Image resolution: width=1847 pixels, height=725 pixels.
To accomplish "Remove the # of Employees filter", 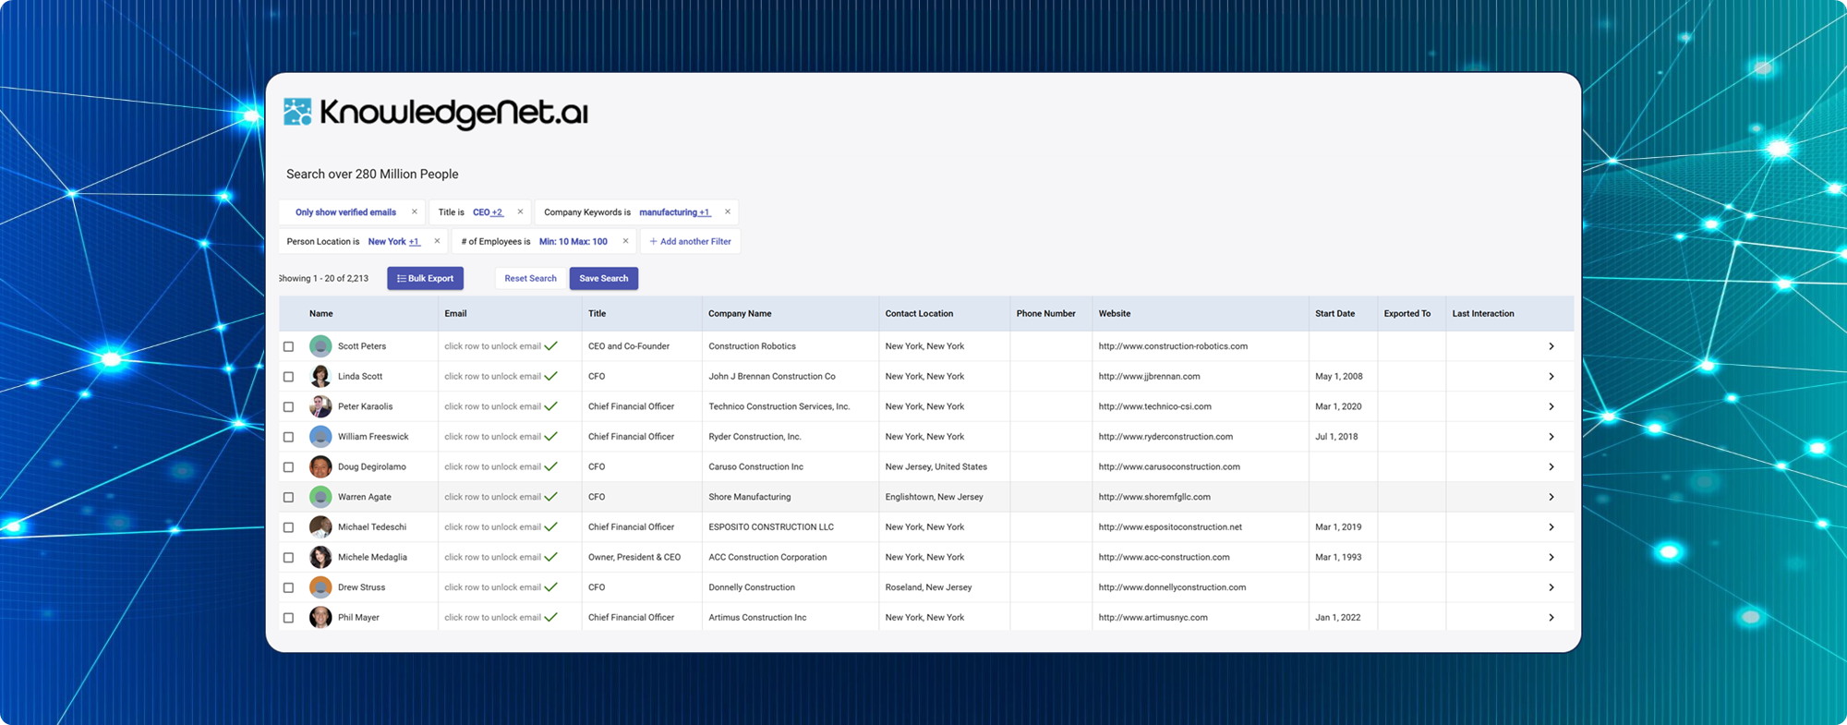I will (x=625, y=241).
